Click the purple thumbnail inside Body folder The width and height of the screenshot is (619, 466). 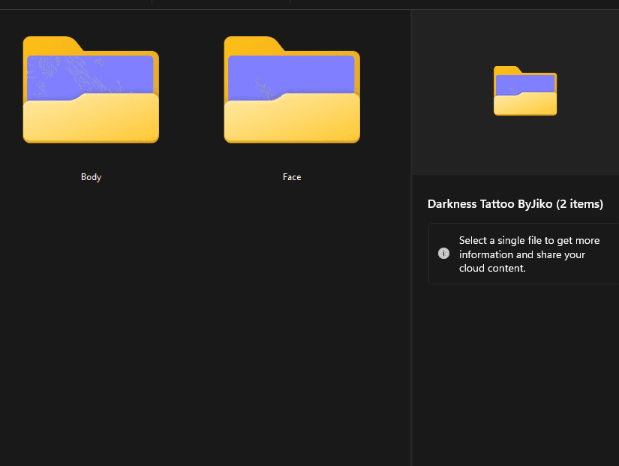point(90,75)
